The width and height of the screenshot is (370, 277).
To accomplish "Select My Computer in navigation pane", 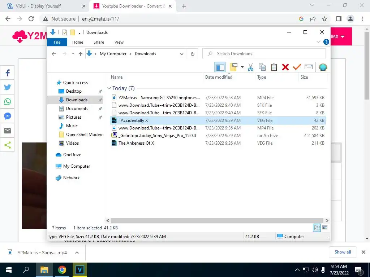I will [x=77, y=166].
